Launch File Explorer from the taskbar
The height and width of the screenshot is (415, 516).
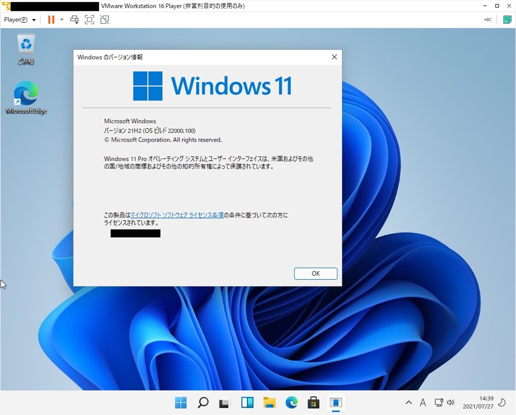269,402
